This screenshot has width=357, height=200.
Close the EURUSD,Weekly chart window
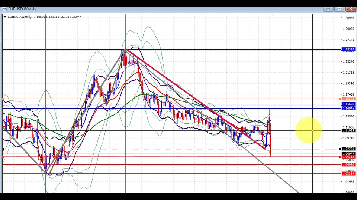[351, 9]
